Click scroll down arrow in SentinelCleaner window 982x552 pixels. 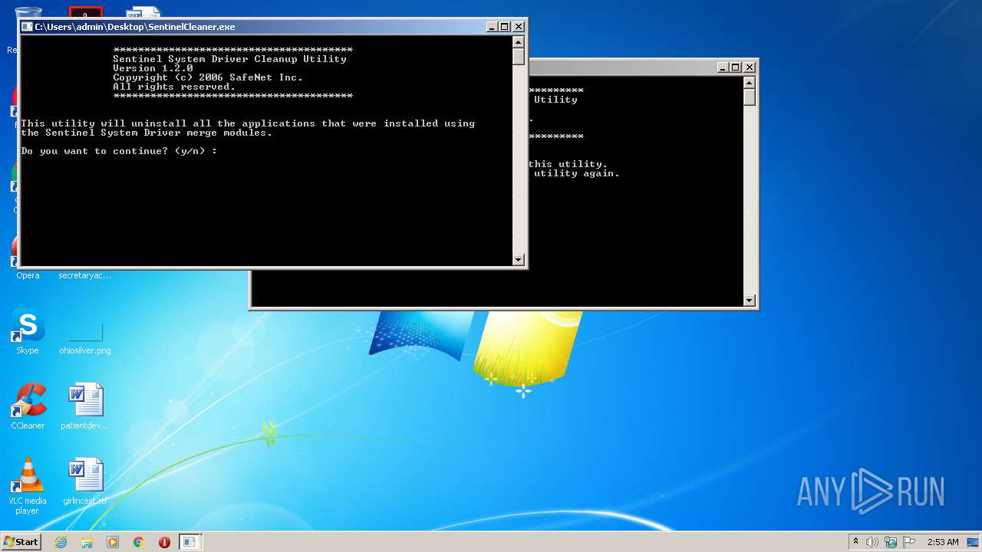click(x=519, y=260)
